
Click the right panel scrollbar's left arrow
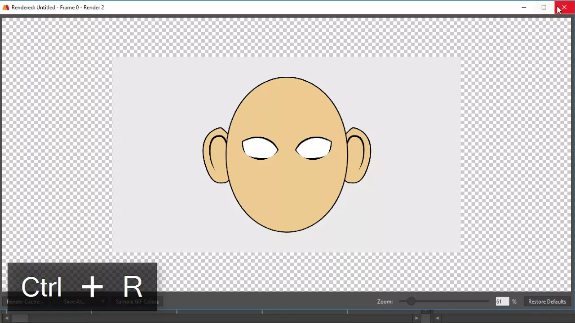point(437,318)
